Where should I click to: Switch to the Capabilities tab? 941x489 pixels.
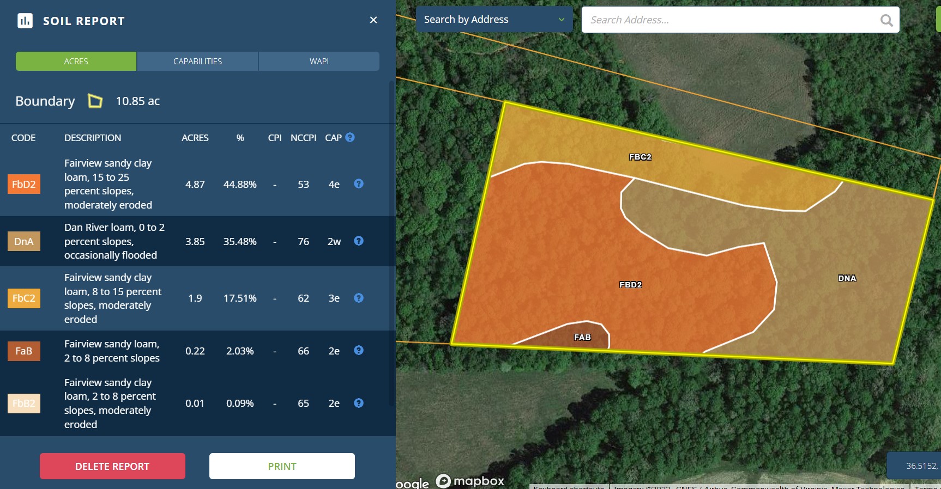[197, 62]
